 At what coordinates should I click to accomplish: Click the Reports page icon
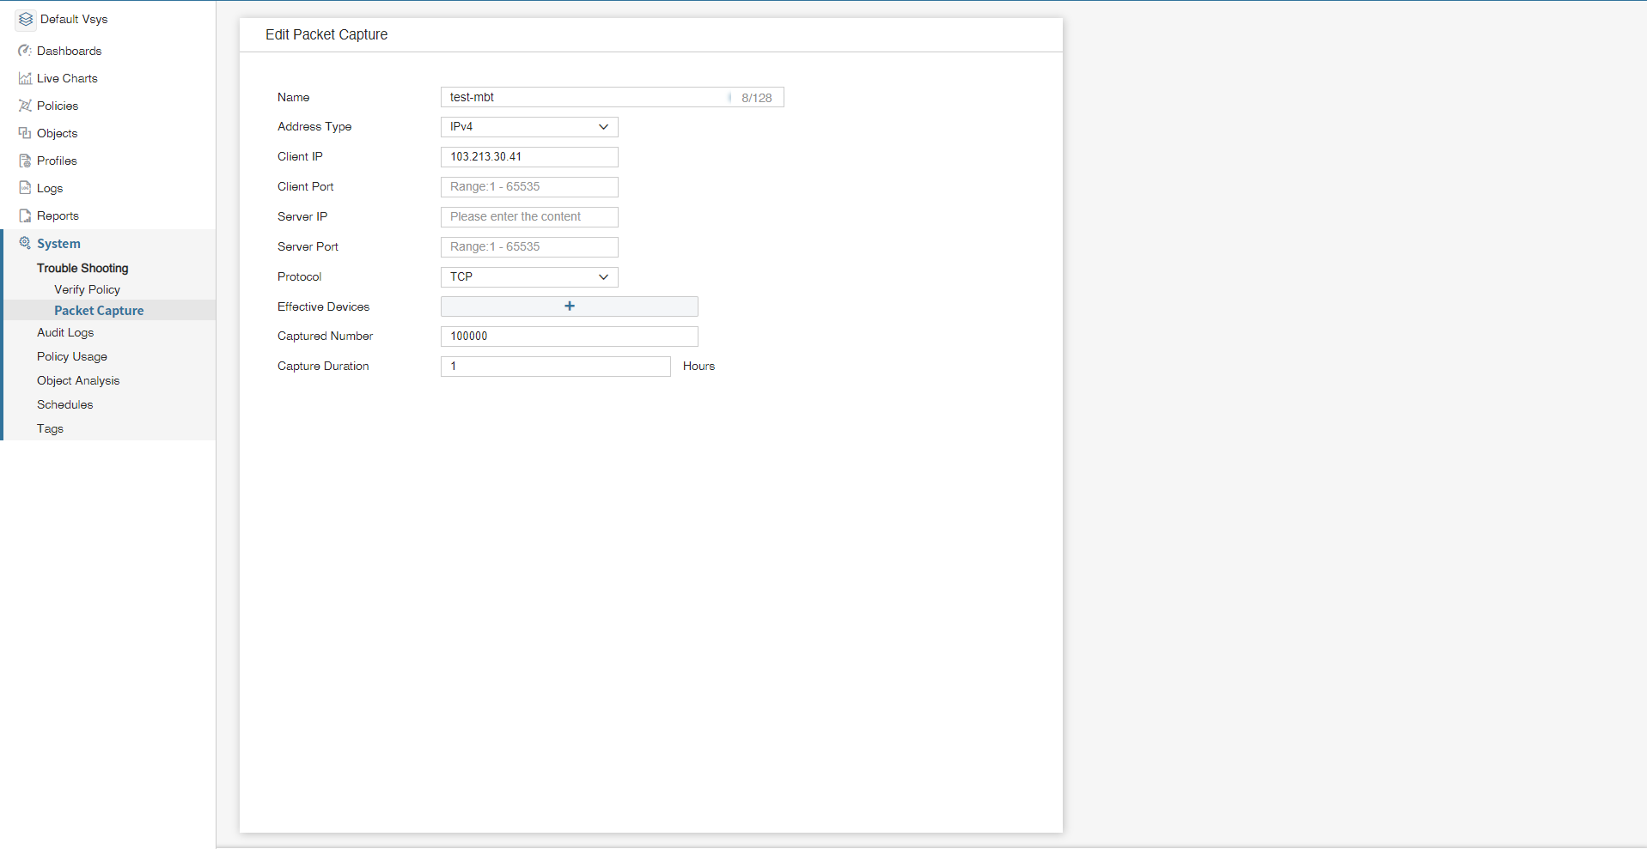click(x=25, y=215)
